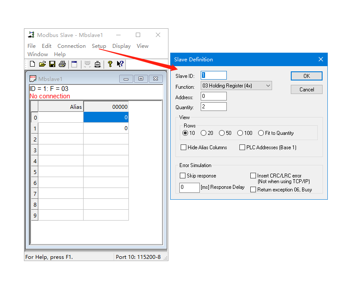Open the Function dropdown (03 Holding Register)

pyautogui.click(x=236, y=86)
